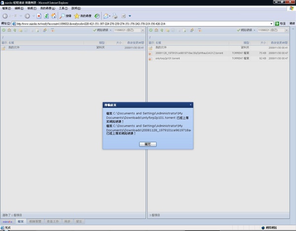Click left pane filter icon
This screenshot has height=231, width=296.
click(52, 30)
